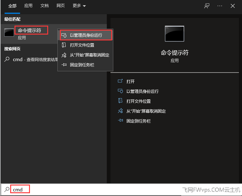Close the search panel with X
This screenshot has height=196, width=242.
(x=233, y=6)
